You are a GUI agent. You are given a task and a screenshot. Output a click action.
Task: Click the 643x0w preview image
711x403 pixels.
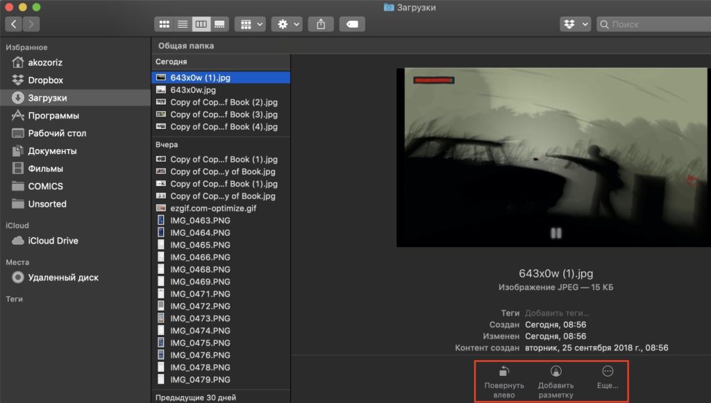click(x=553, y=157)
